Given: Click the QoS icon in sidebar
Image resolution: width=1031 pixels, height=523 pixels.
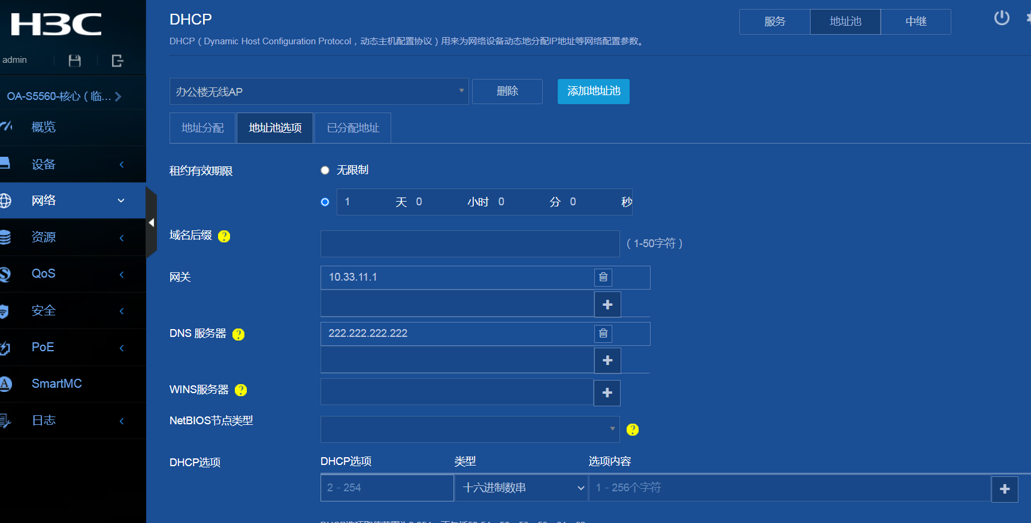Looking at the screenshot, I should 5,274.
